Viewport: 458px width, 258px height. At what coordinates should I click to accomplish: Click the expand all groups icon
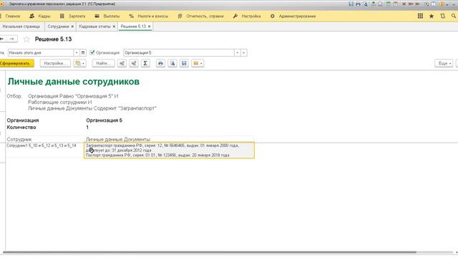coord(122,63)
